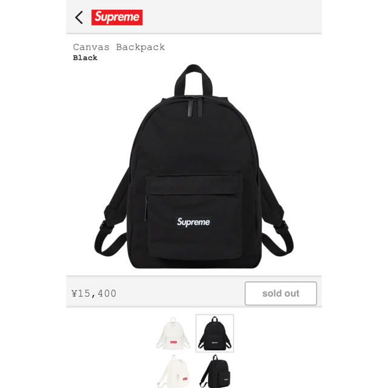Go back using the left chevron arrow
Screen dimensions: 388x388
(x=79, y=18)
